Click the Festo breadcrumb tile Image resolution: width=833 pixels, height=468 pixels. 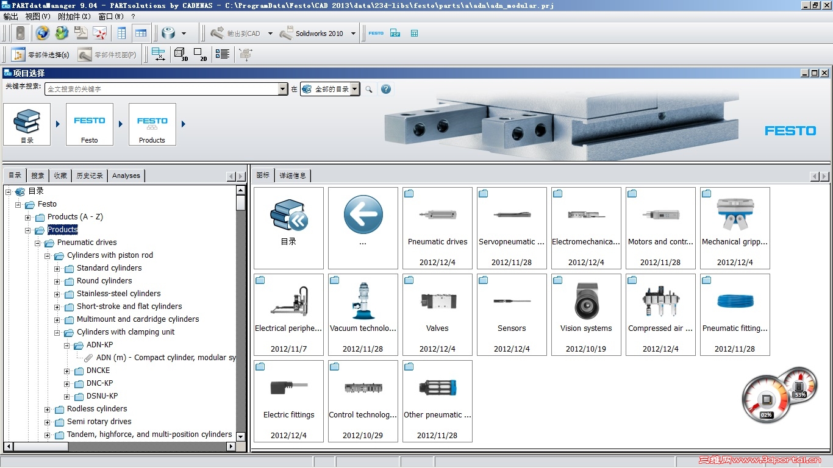coord(90,124)
